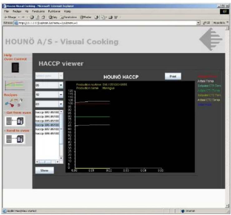Image resolution: width=231 pixels, height=215 pixels.
Task: Click the Print button above the chart
Action: click(173, 76)
